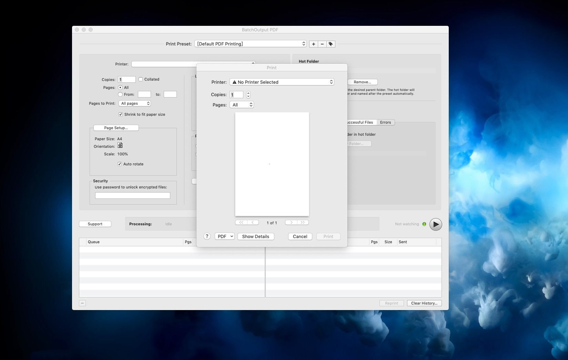Click the Pgs header in Queue table

[x=188, y=242]
